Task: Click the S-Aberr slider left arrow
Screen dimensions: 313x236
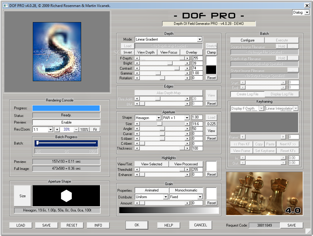Action: (x=137, y=138)
